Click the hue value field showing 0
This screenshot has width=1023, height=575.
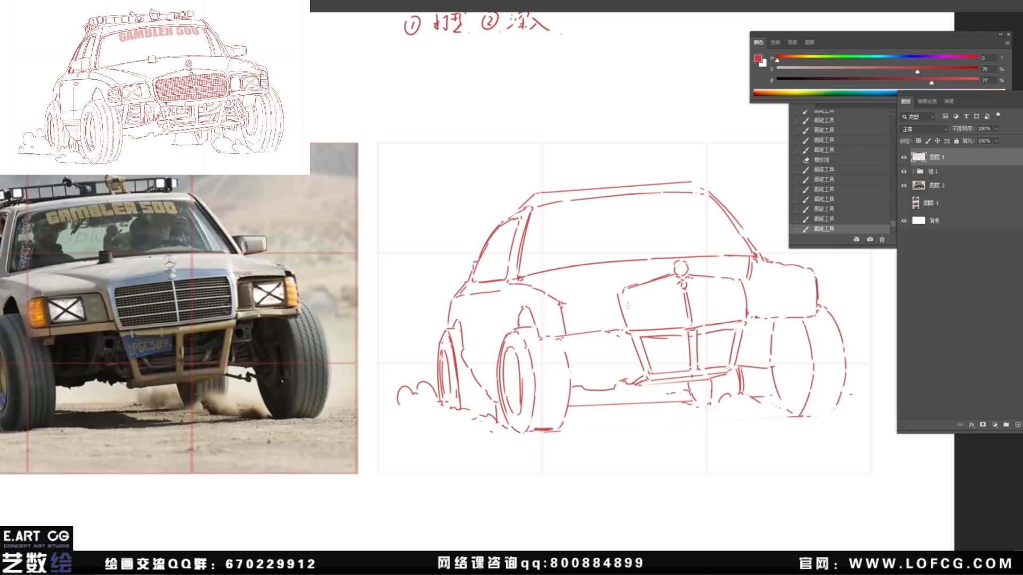(x=989, y=57)
